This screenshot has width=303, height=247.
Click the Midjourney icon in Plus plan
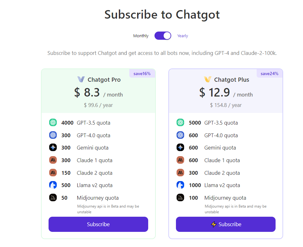(x=180, y=198)
